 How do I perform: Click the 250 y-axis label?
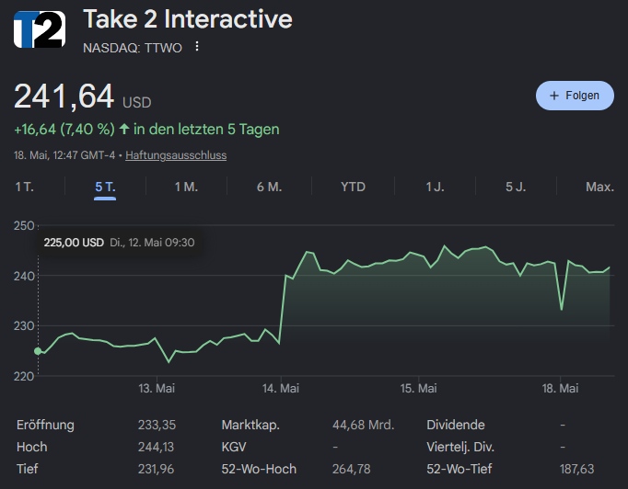point(24,225)
